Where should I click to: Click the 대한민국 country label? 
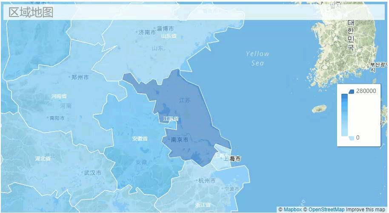coord(351,35)
